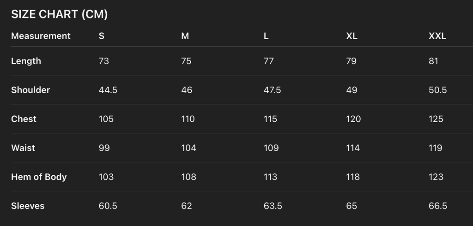
Task: Click the L size column header
Action: [266, 36]
